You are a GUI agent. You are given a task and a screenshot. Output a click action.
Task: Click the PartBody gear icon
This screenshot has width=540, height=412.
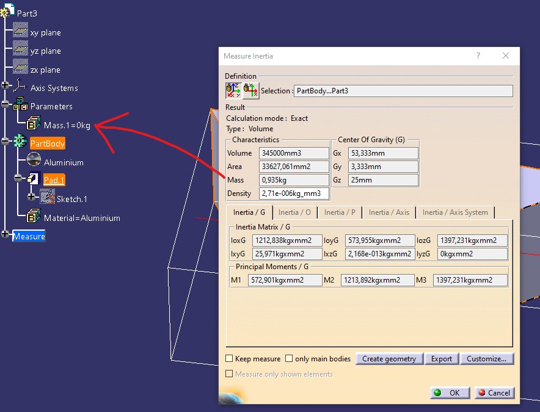point(20,141)
